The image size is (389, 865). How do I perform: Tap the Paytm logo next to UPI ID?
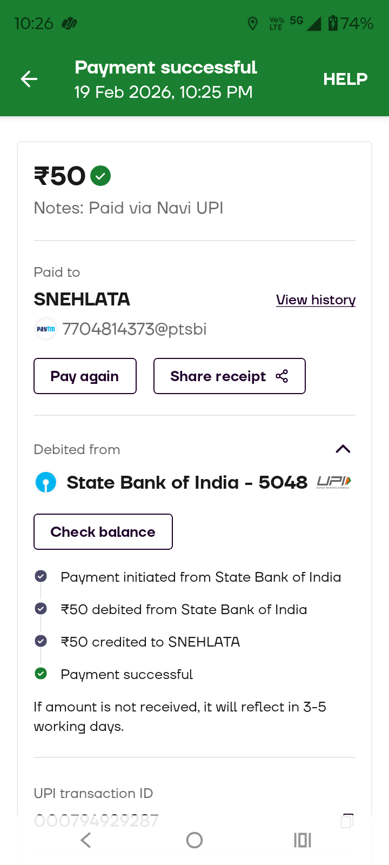(x=46, y=329)
